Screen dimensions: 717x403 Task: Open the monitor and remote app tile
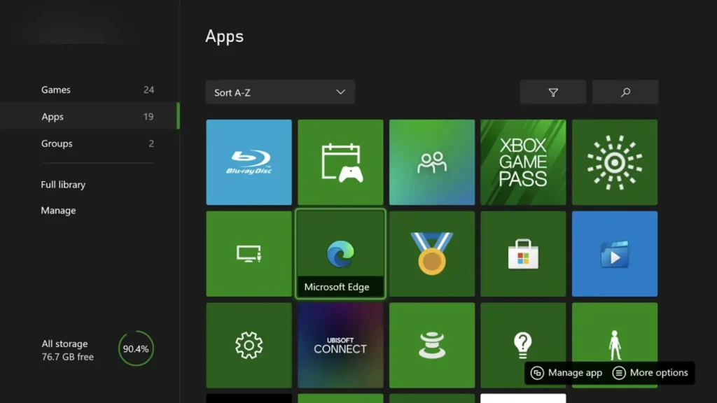pos(249,253)
